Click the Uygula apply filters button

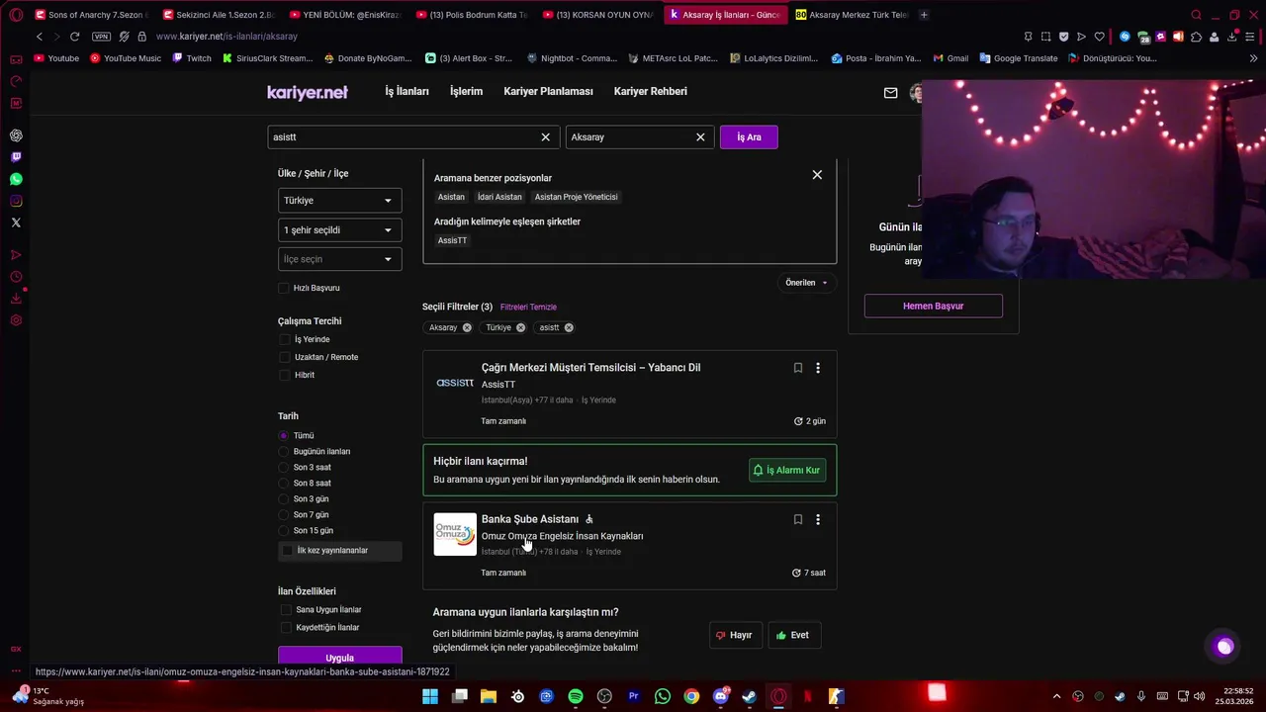click(339, 658)
